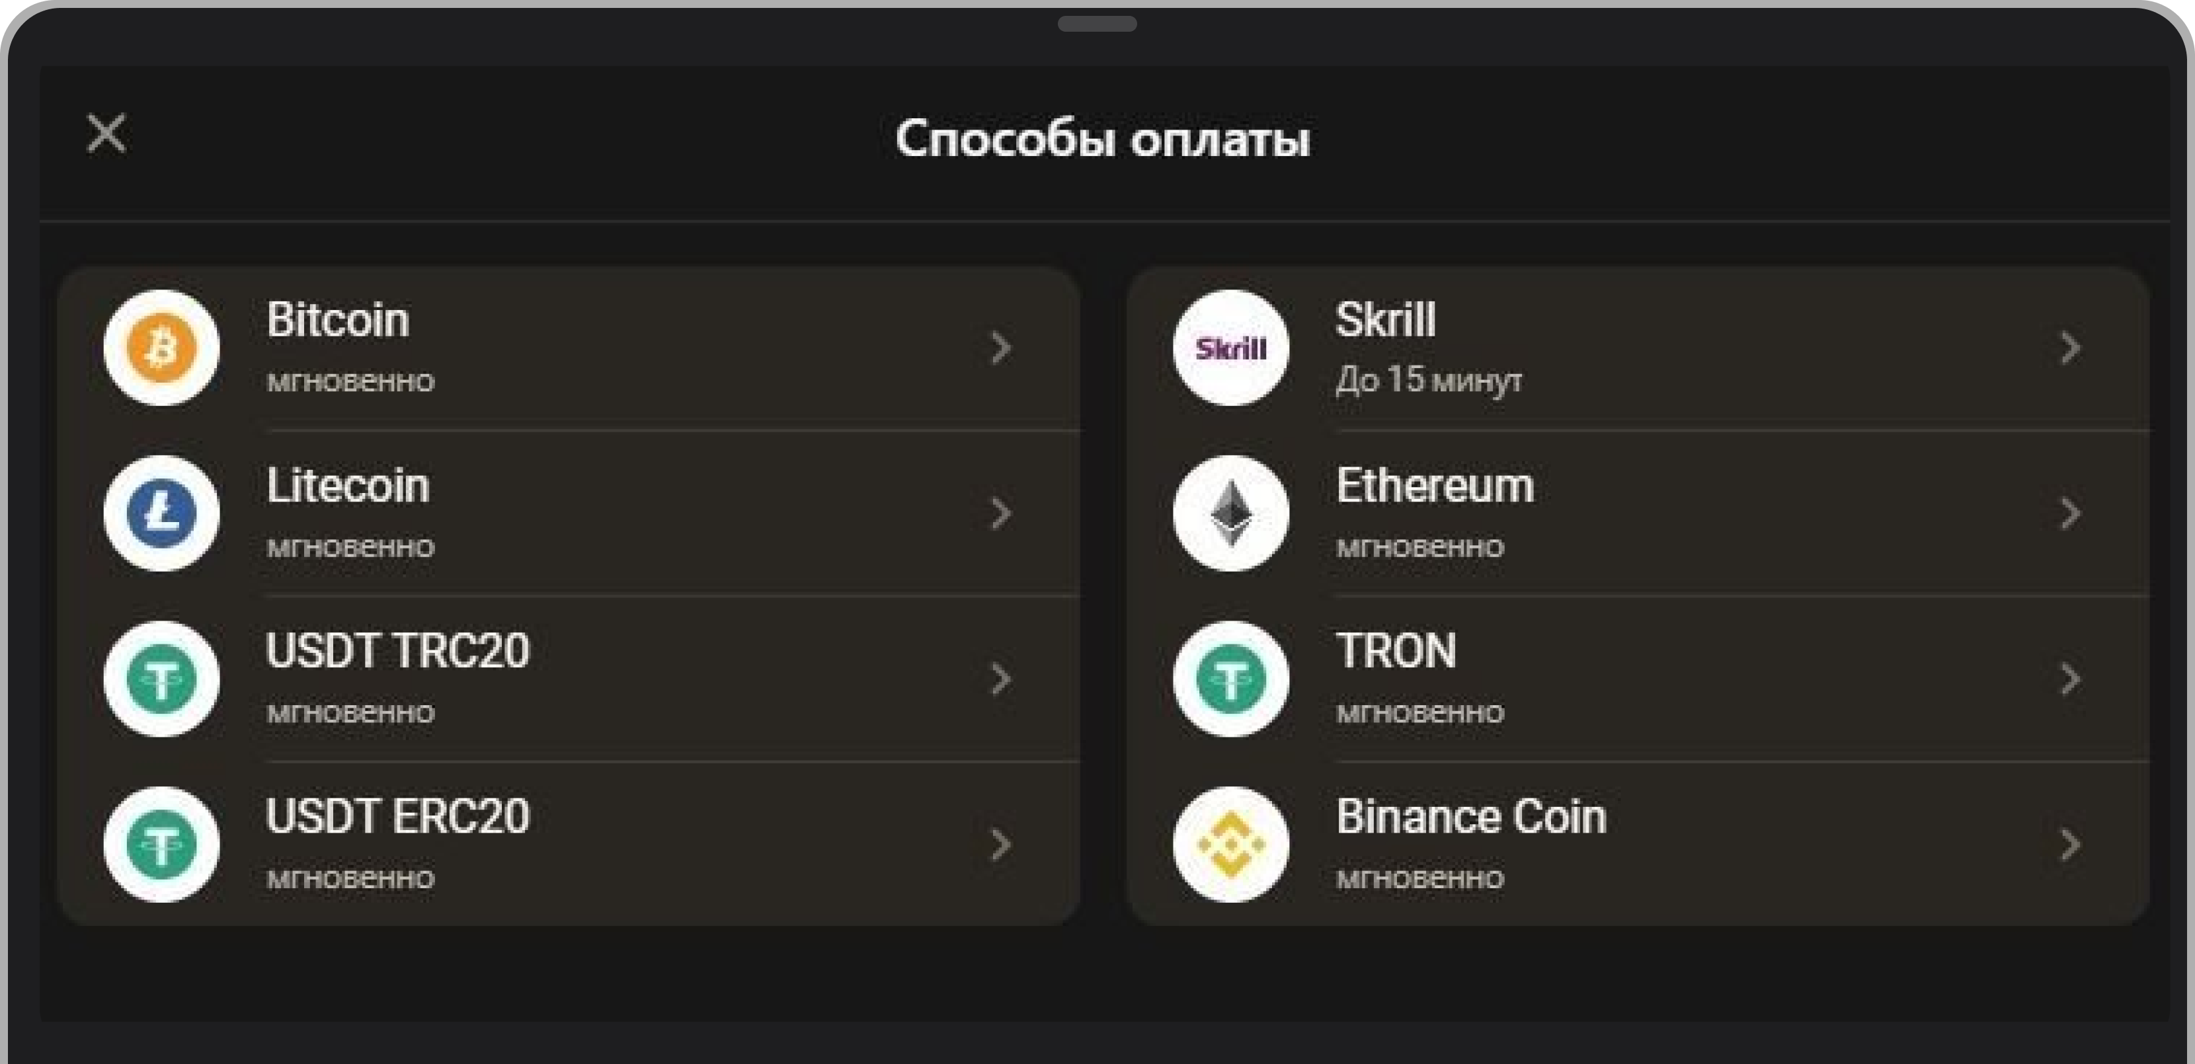Click the USDT ERC20 Tether icon
The width and height of the screenshot is (2195, 1064).
[x=161, y=844]
